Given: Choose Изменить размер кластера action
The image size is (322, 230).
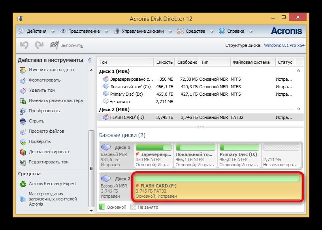Looking at the screenshot, I should pyautogui.click(x=56, y=101).
